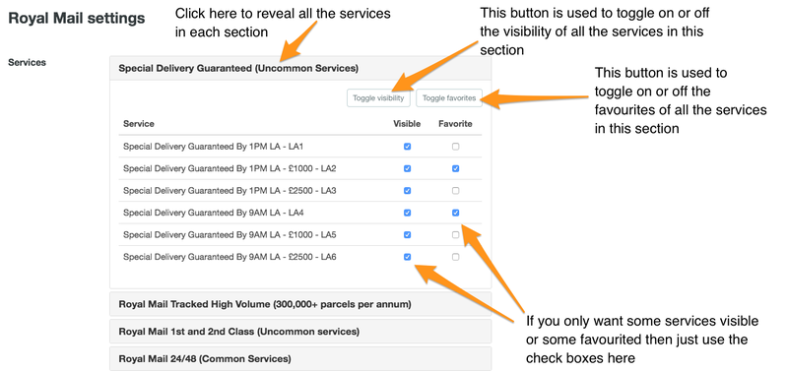The image size is (788, 372).
Task: Check Favorite box for LA1 service
Action: (x=455, y=147)
